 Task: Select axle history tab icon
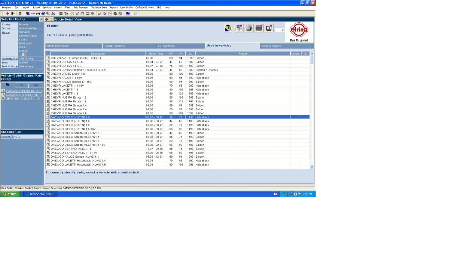[36, 85]
